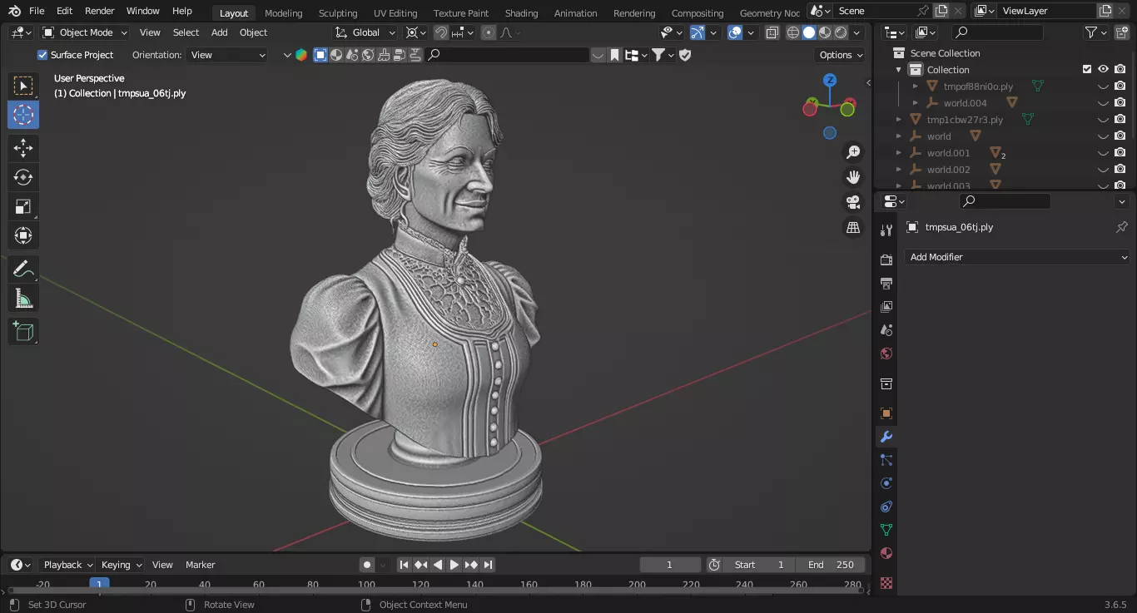This screenshot has height=613, width=1137.
Task: Hide Collection using its eye icon
Action: [1103, 69]
